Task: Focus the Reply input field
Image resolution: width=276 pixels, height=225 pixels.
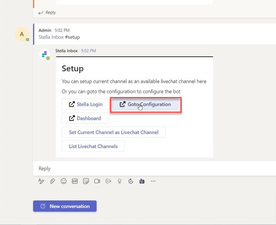Action: coord(154,169)
